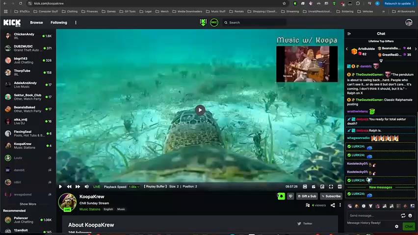The width and height of the screenshot is (418, 235).
Task: Jump to LIVE in the player
Action: tap(97, 187)
